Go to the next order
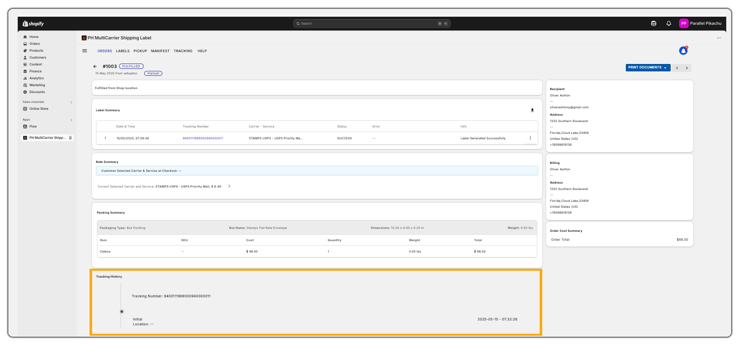This screenshot has width=741, height=349. (x=687, y=68)
